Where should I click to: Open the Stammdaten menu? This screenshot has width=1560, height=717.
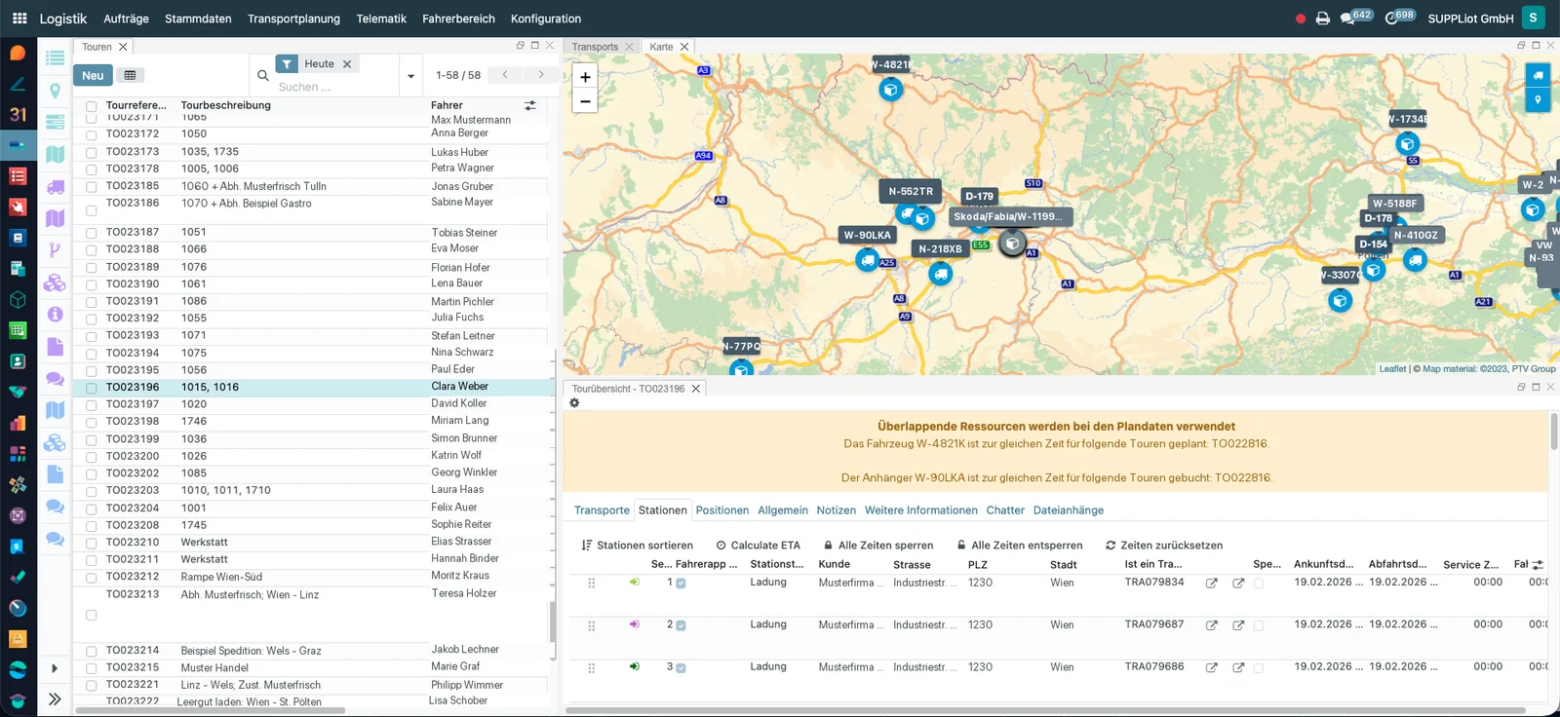(198, 19)
